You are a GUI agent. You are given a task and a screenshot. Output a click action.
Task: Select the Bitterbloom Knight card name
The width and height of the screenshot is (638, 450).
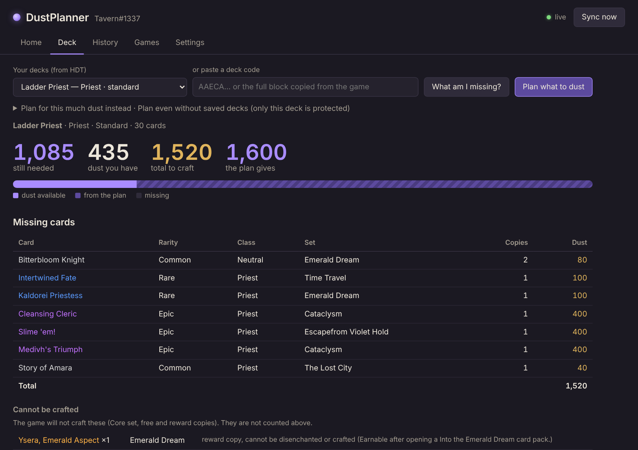(x=51, y=260)
